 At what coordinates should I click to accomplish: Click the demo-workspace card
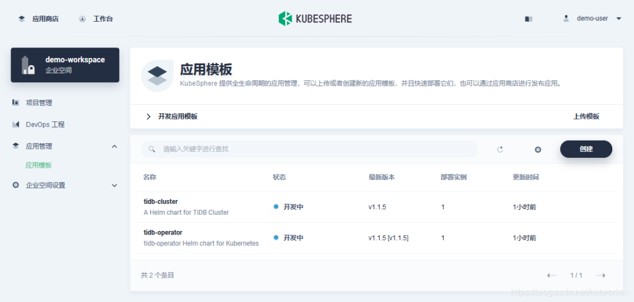coord(65,65)
